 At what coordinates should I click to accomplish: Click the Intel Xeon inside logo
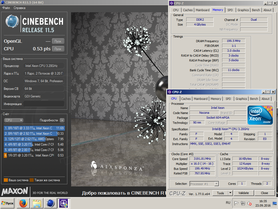[260, 115]
